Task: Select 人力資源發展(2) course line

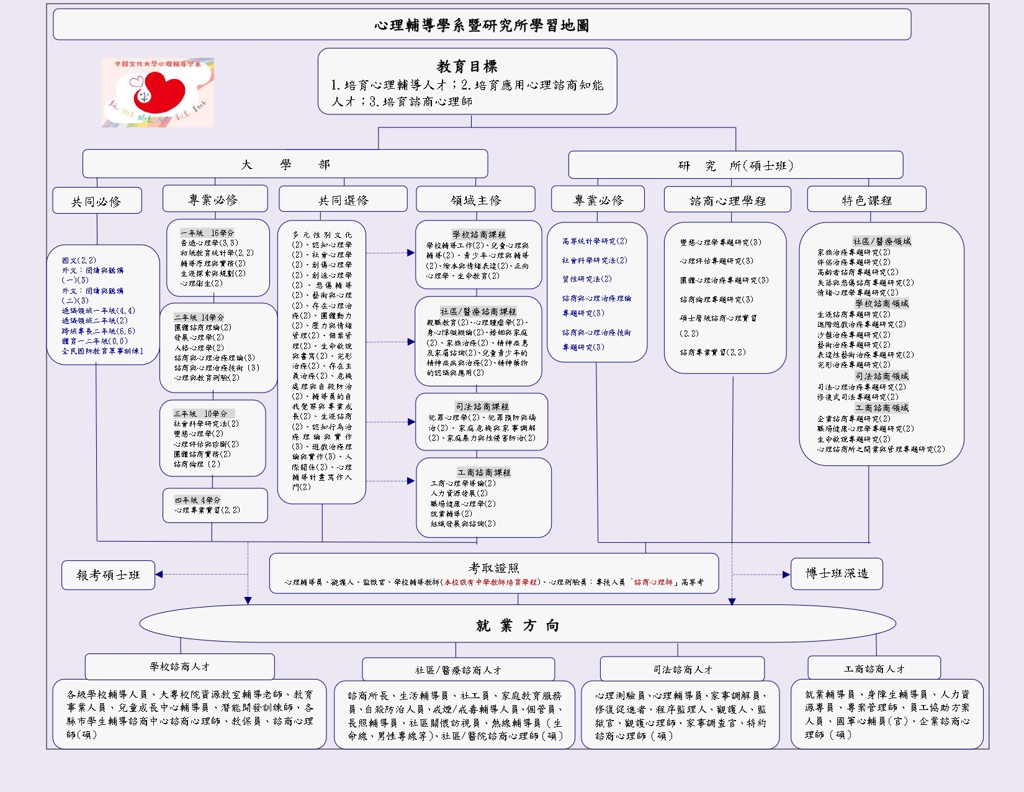Action: tap(459, 493)
